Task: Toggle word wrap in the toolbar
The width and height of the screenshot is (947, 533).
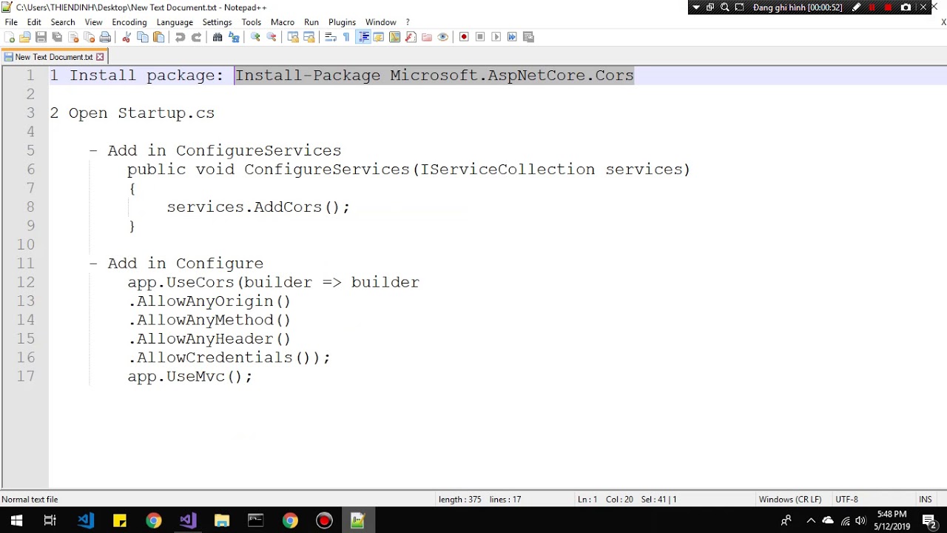Action: coord(331,37)
